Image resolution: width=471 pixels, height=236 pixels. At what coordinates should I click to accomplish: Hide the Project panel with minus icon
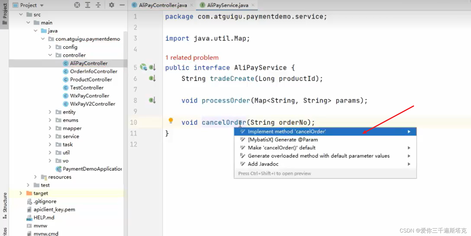122,5
